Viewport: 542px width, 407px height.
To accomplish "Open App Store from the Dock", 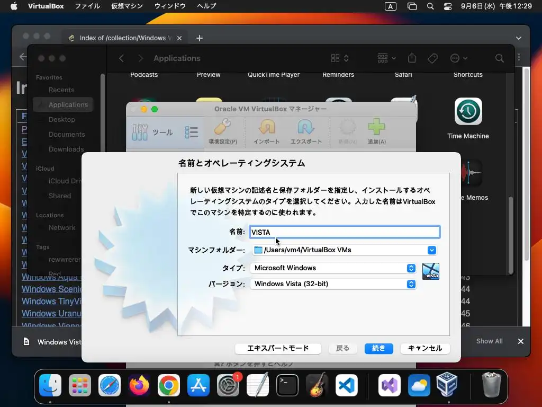I will [198, 385].
